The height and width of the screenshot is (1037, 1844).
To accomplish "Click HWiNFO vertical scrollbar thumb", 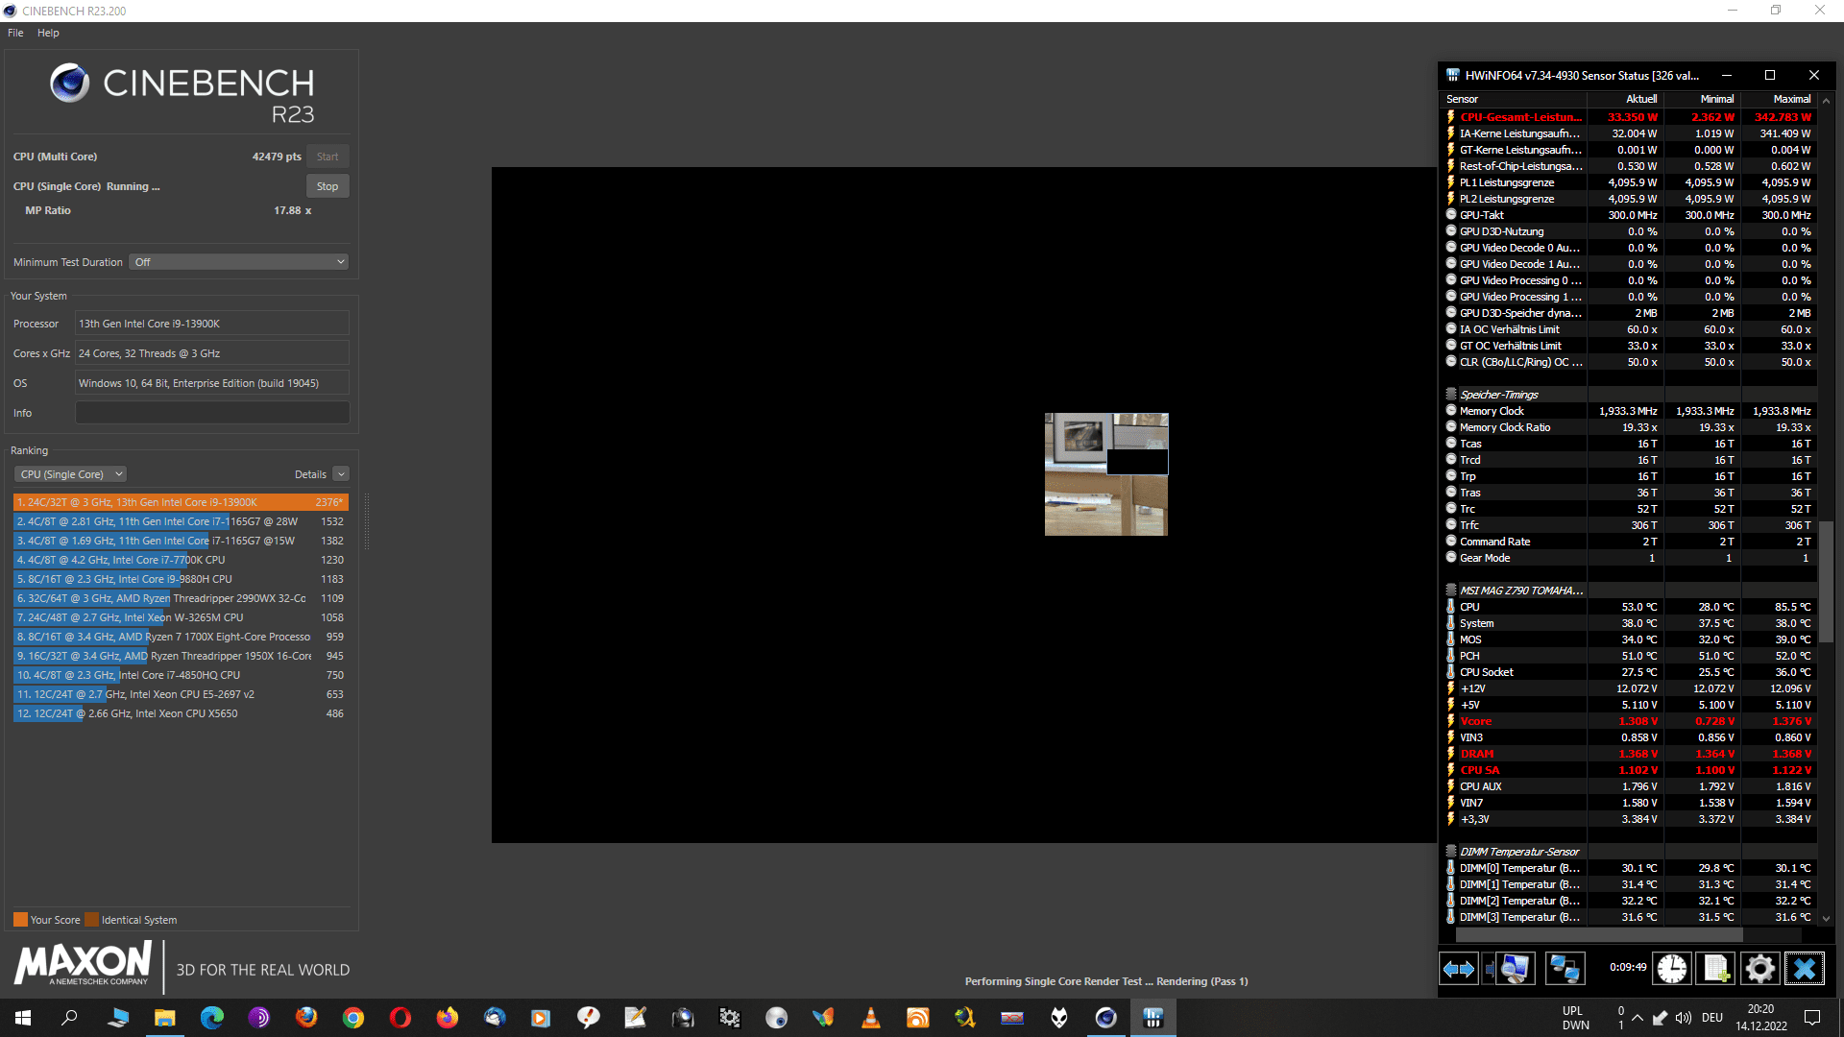I will (x=1827, y=581).
